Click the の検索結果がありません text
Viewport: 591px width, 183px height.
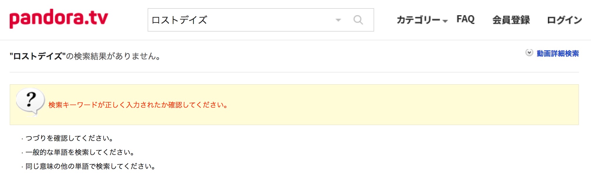[x=113, y=56]
